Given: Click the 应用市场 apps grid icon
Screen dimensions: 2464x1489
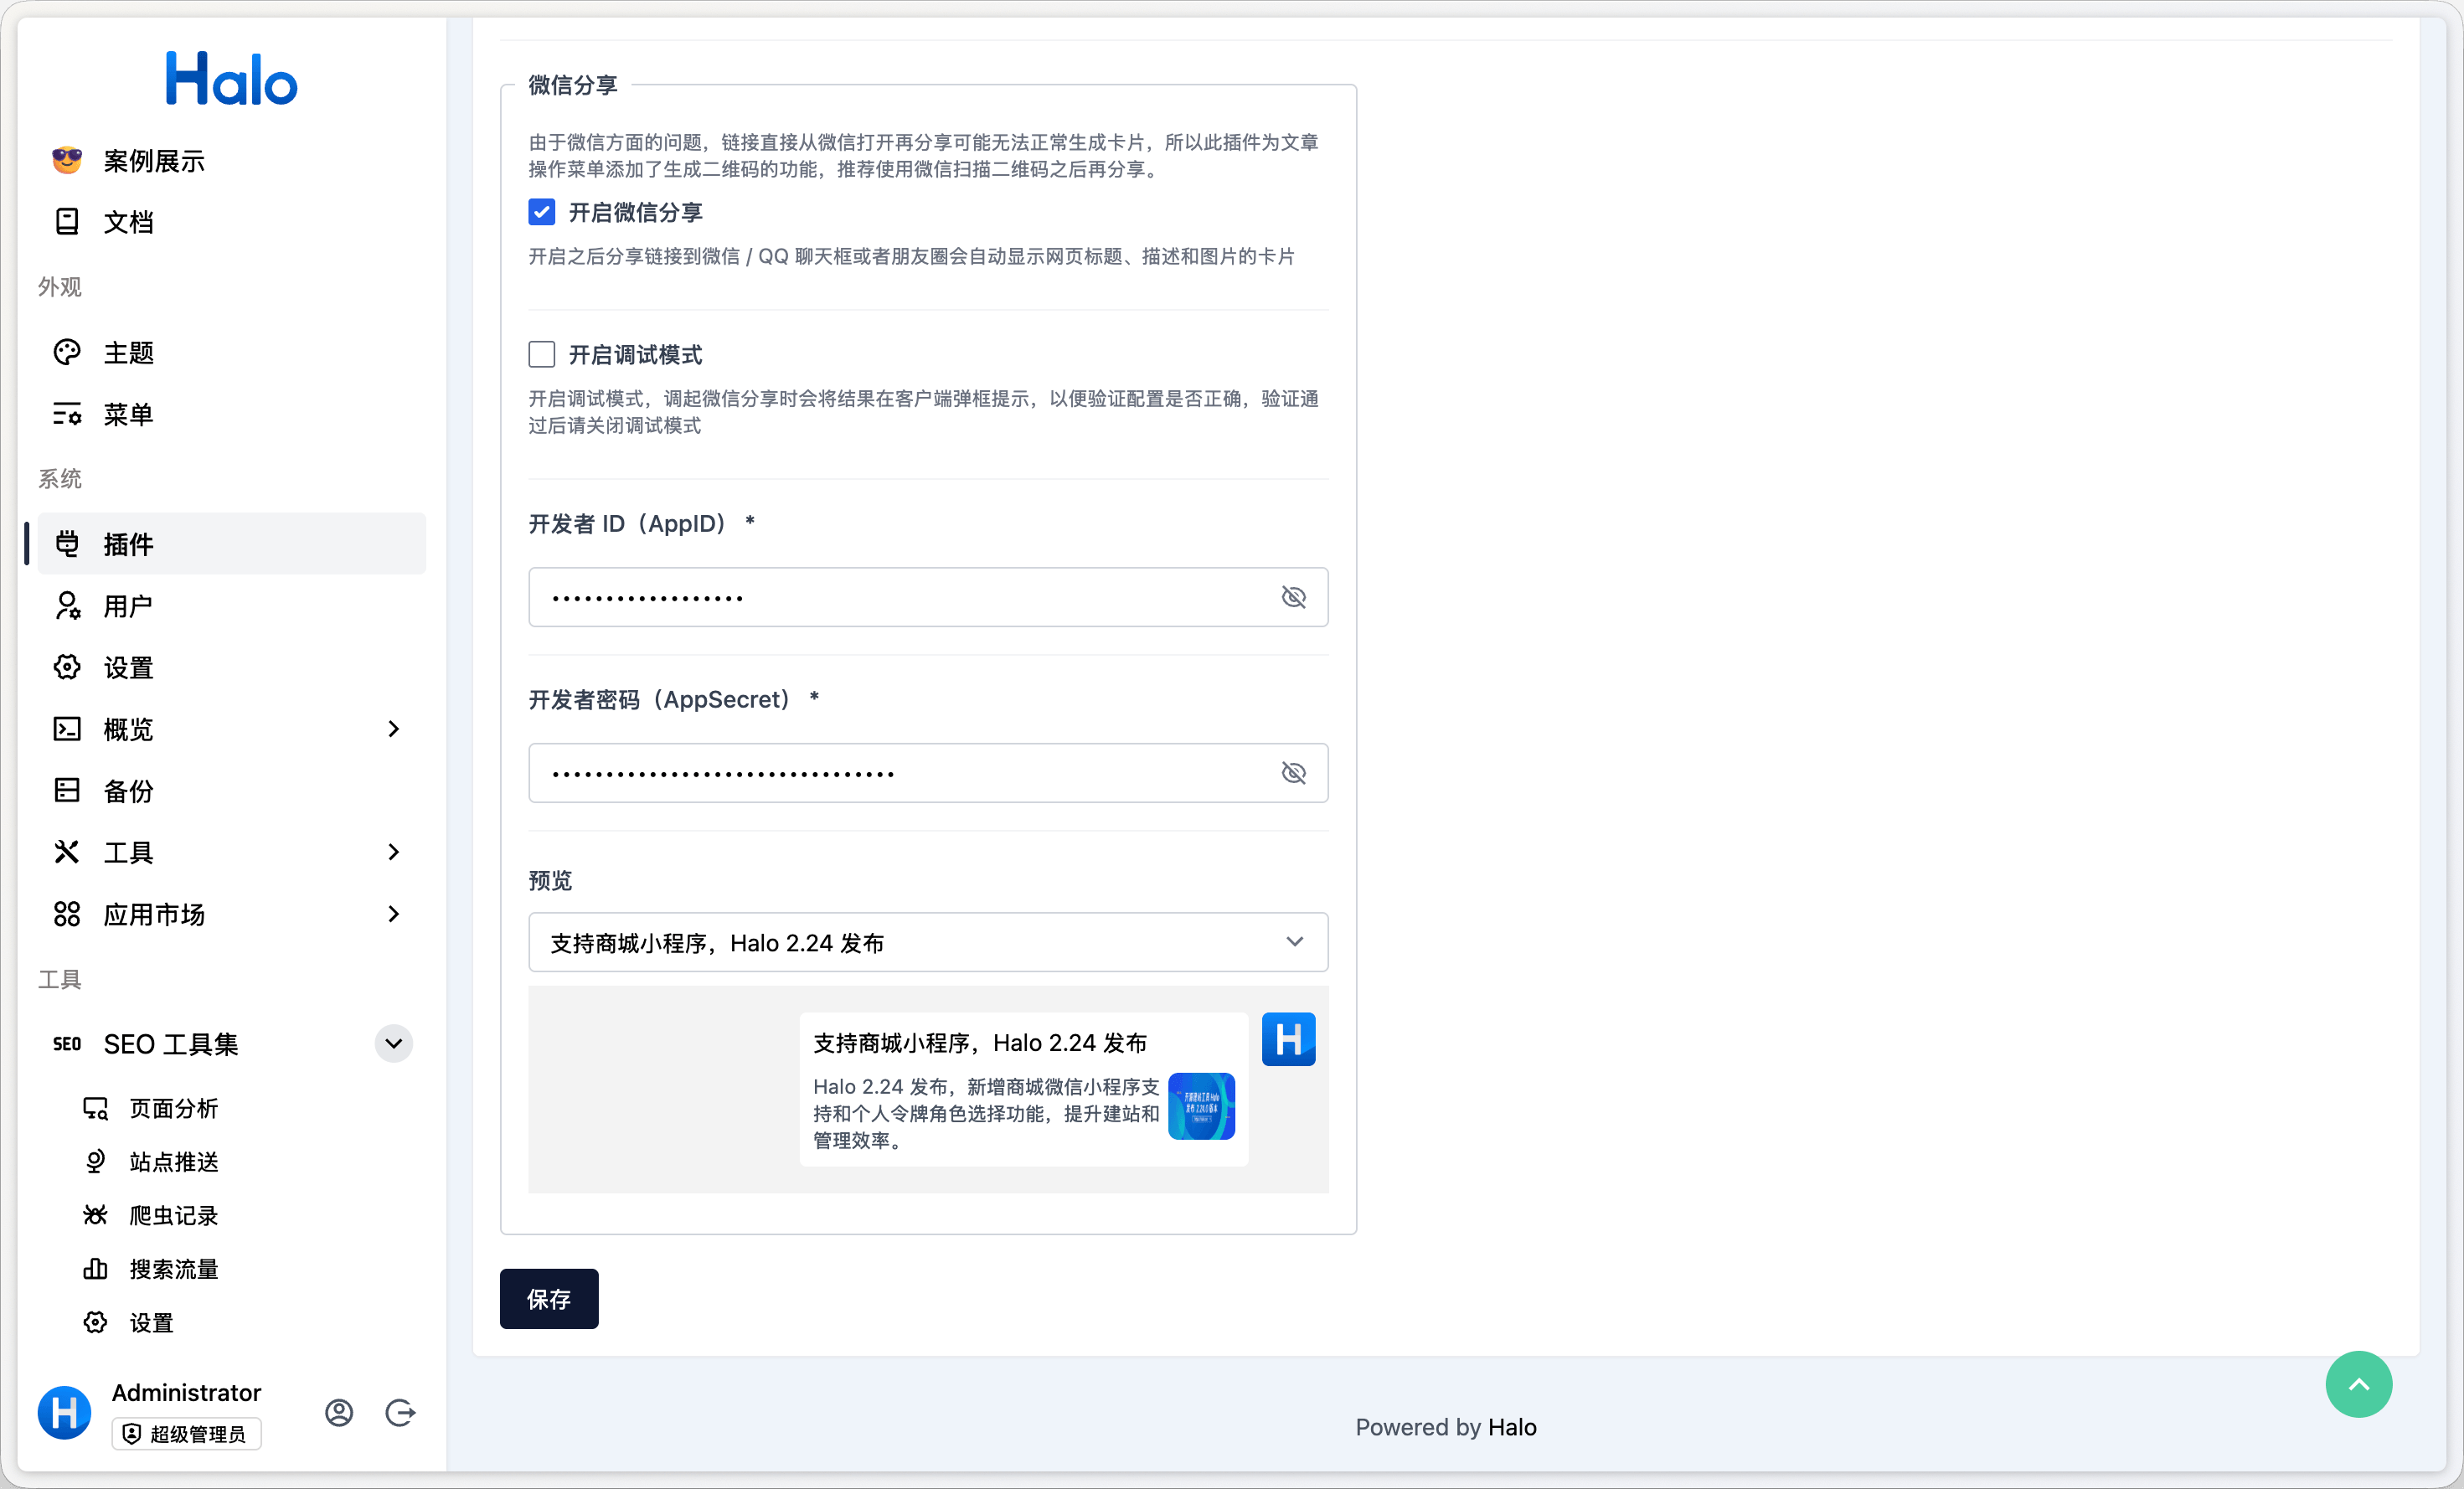Looking at the screenshot, I should tap(67, 914).
